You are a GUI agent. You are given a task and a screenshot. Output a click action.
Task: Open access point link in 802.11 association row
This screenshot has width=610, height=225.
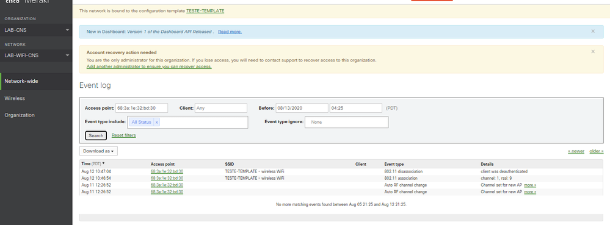[x=167, y=179]
